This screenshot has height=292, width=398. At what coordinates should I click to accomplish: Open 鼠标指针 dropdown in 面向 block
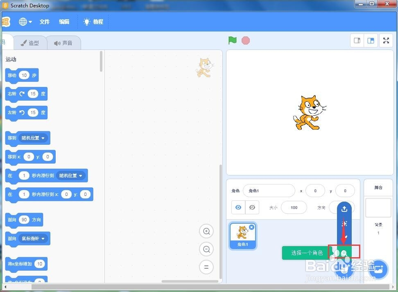pos(33,238)
